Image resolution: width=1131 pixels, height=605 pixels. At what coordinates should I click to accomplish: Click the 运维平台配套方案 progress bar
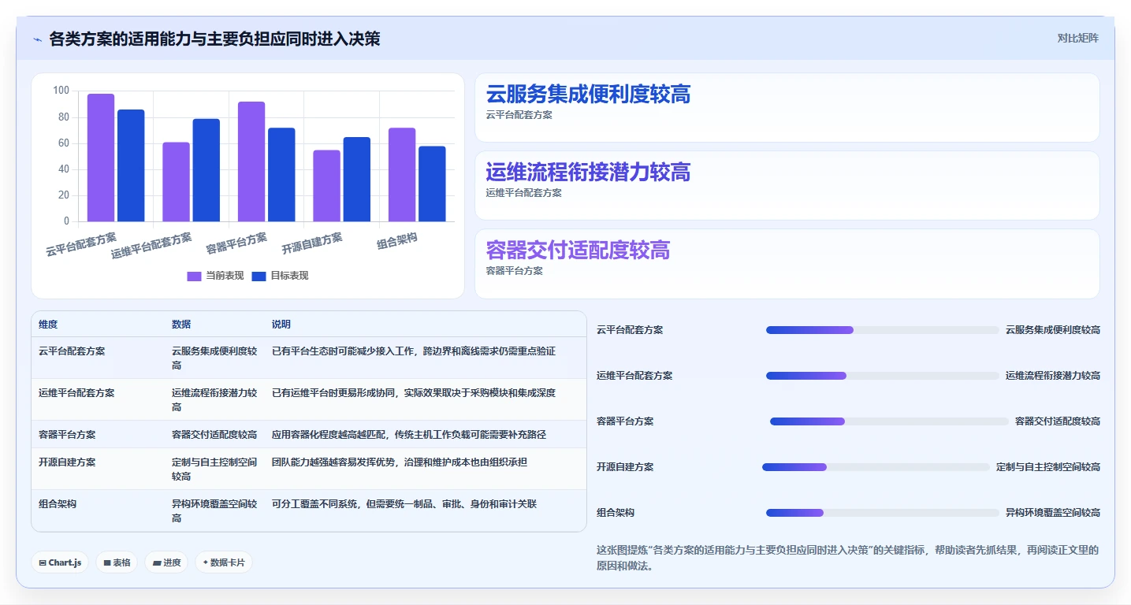pos(882,376)
